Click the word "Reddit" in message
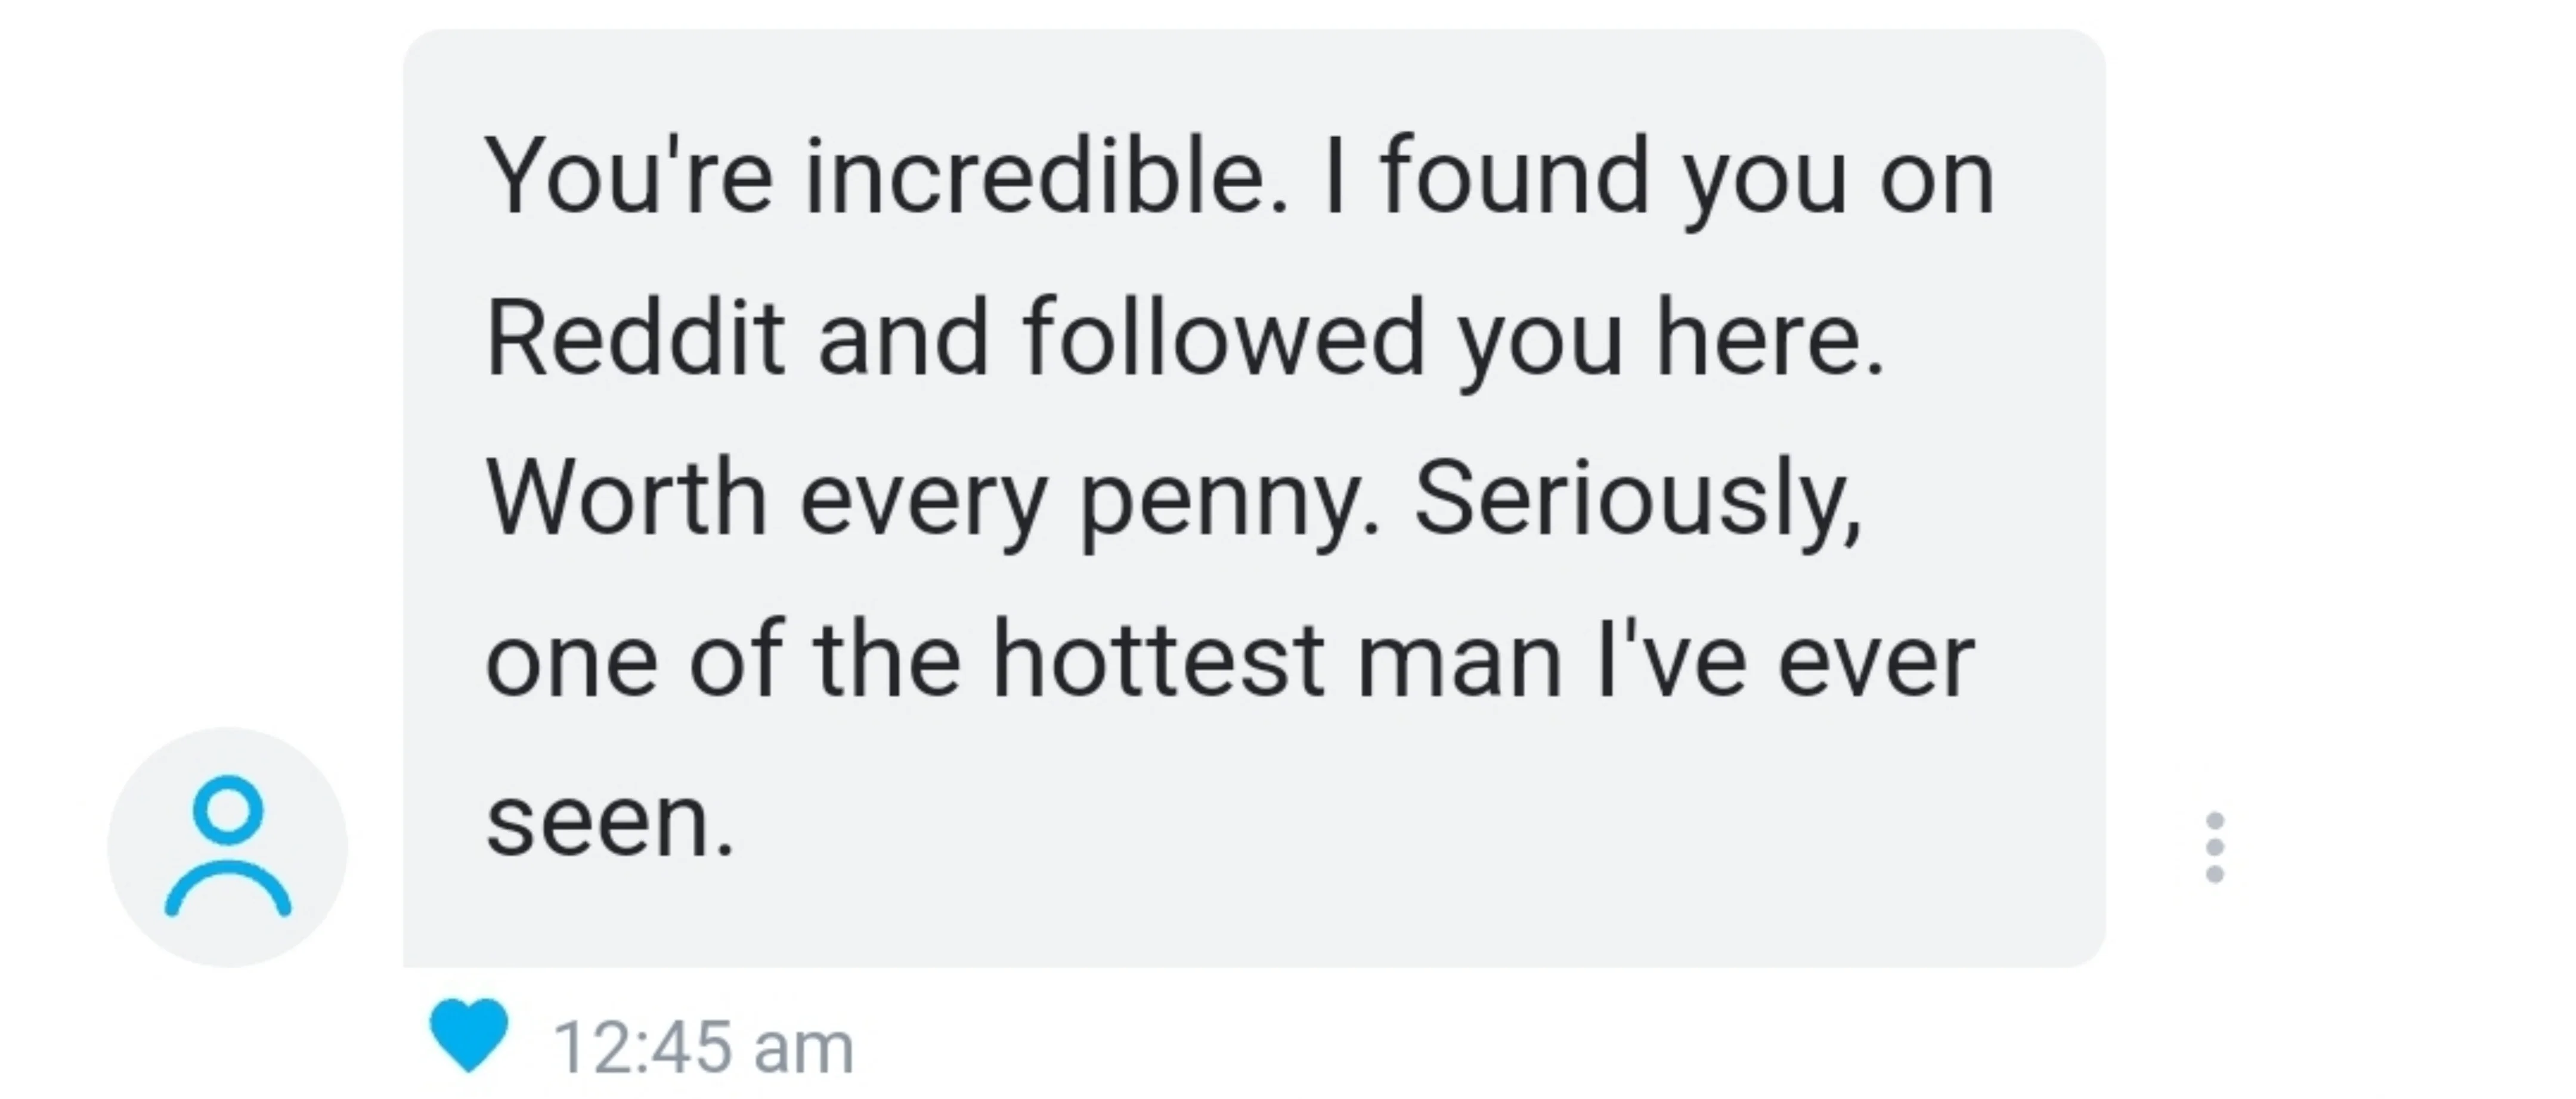The width and height of the screenshot is (2576, 1099). click(x=634, y=338)
